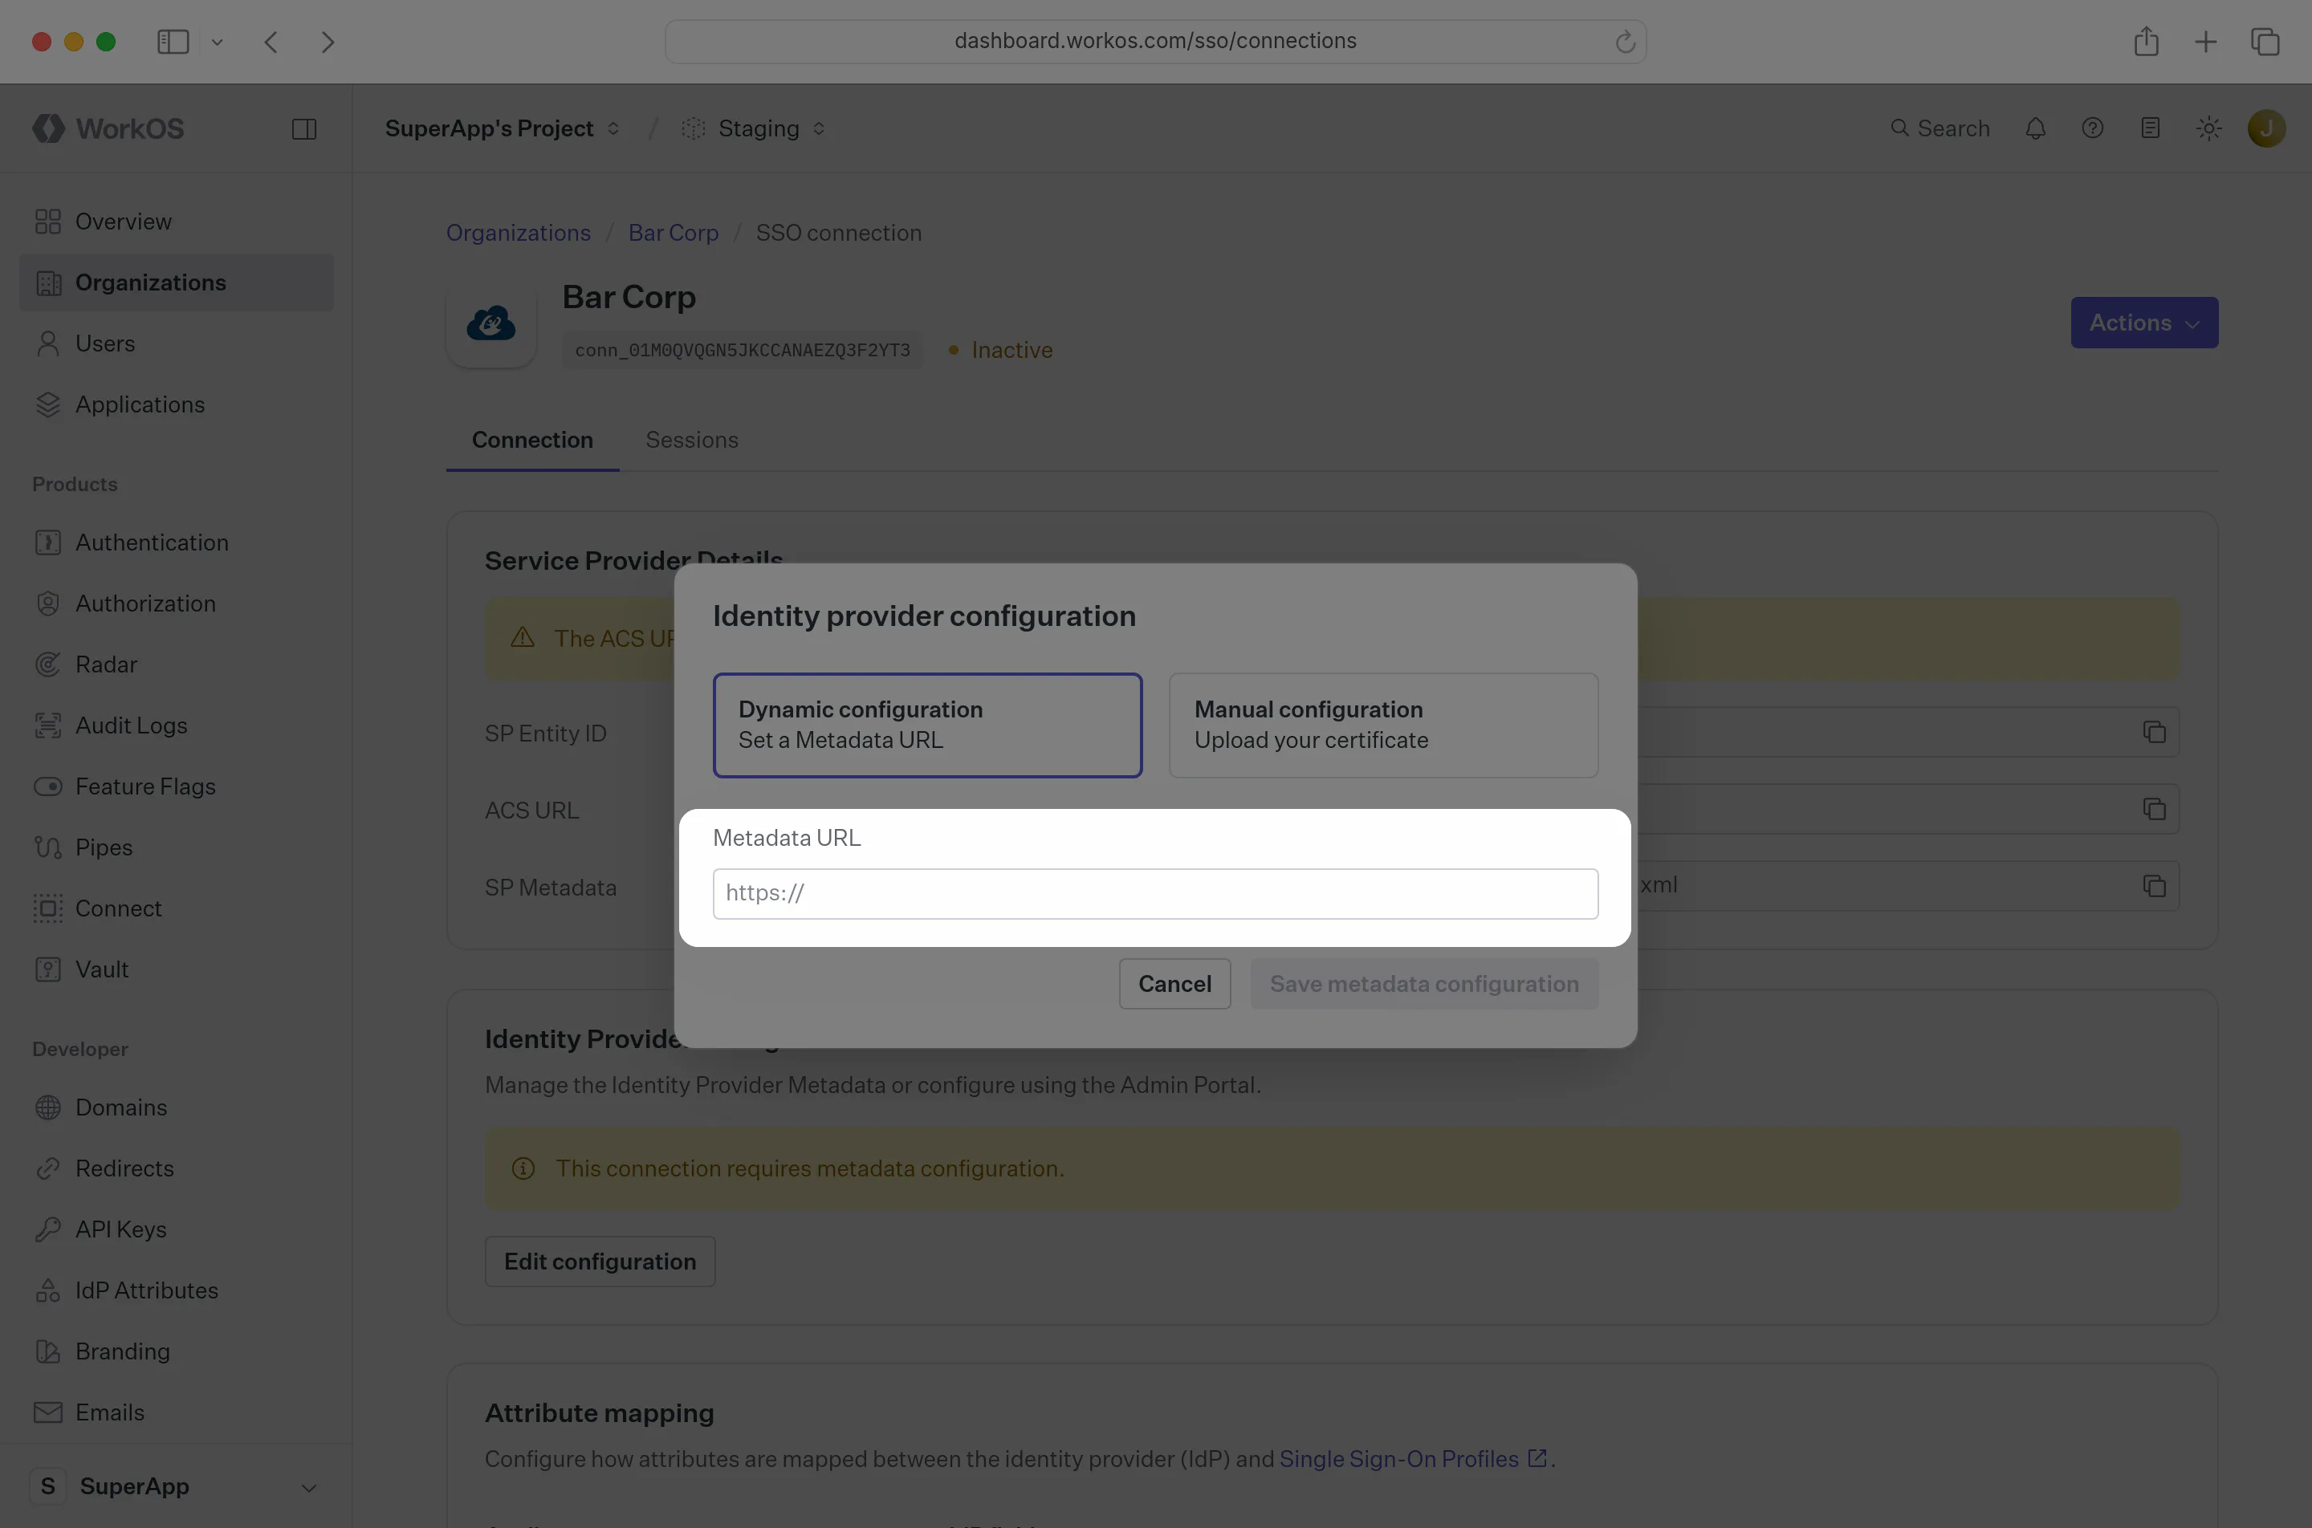Open the user avatar J menu
The width and height of the screenshot is (2312, 1528).
coord(2266,128)
